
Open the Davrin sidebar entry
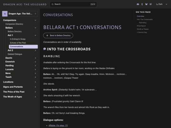coord(9,58)
